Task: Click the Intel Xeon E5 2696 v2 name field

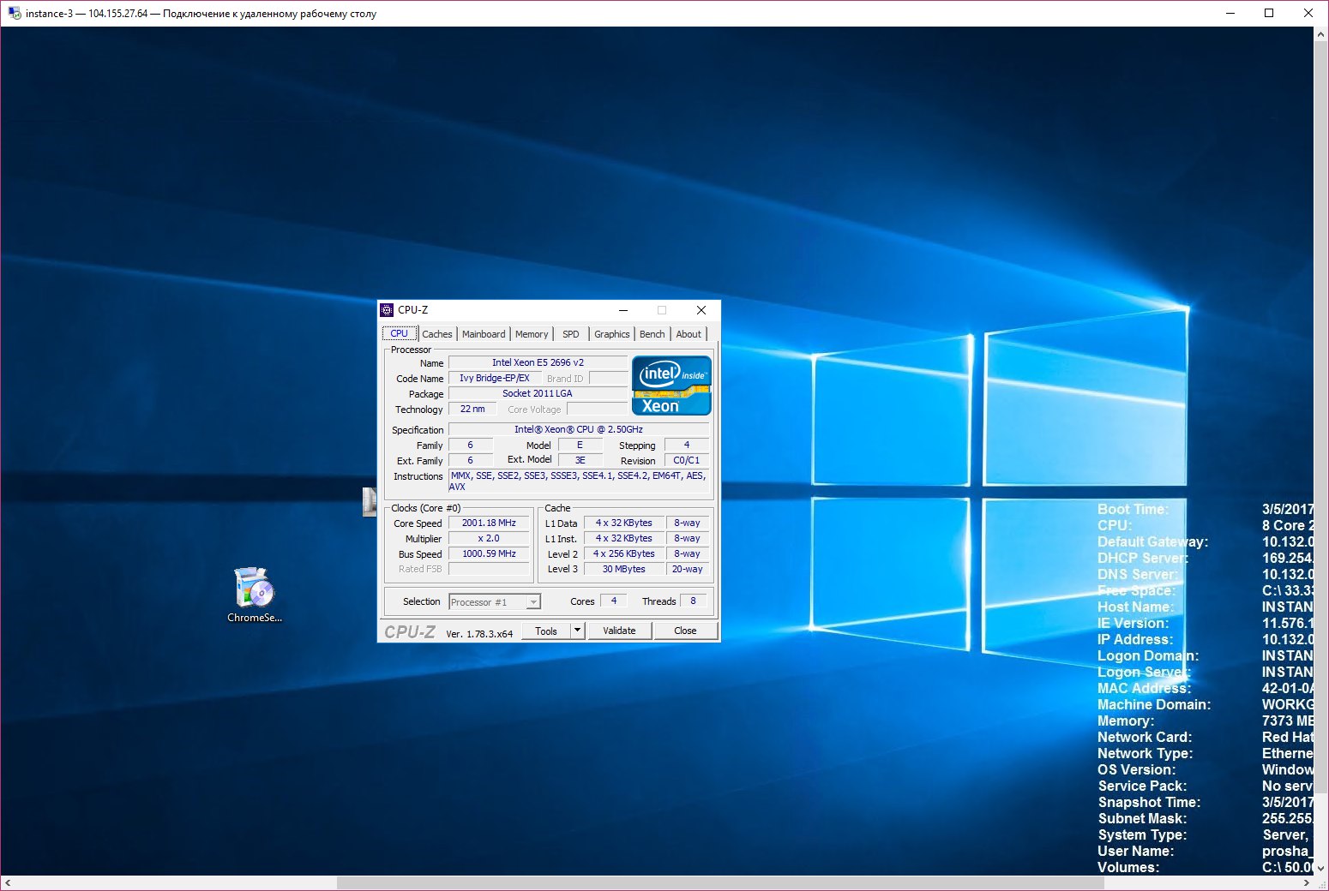Action: click(538, 362)
